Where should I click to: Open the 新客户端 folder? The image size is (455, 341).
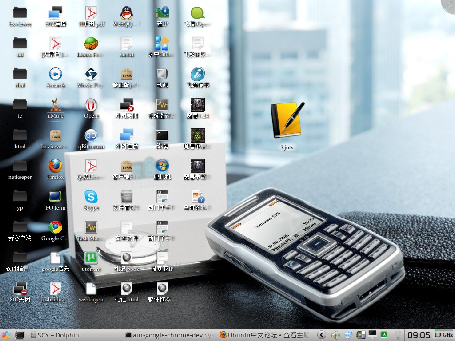[x=20, y=228]
